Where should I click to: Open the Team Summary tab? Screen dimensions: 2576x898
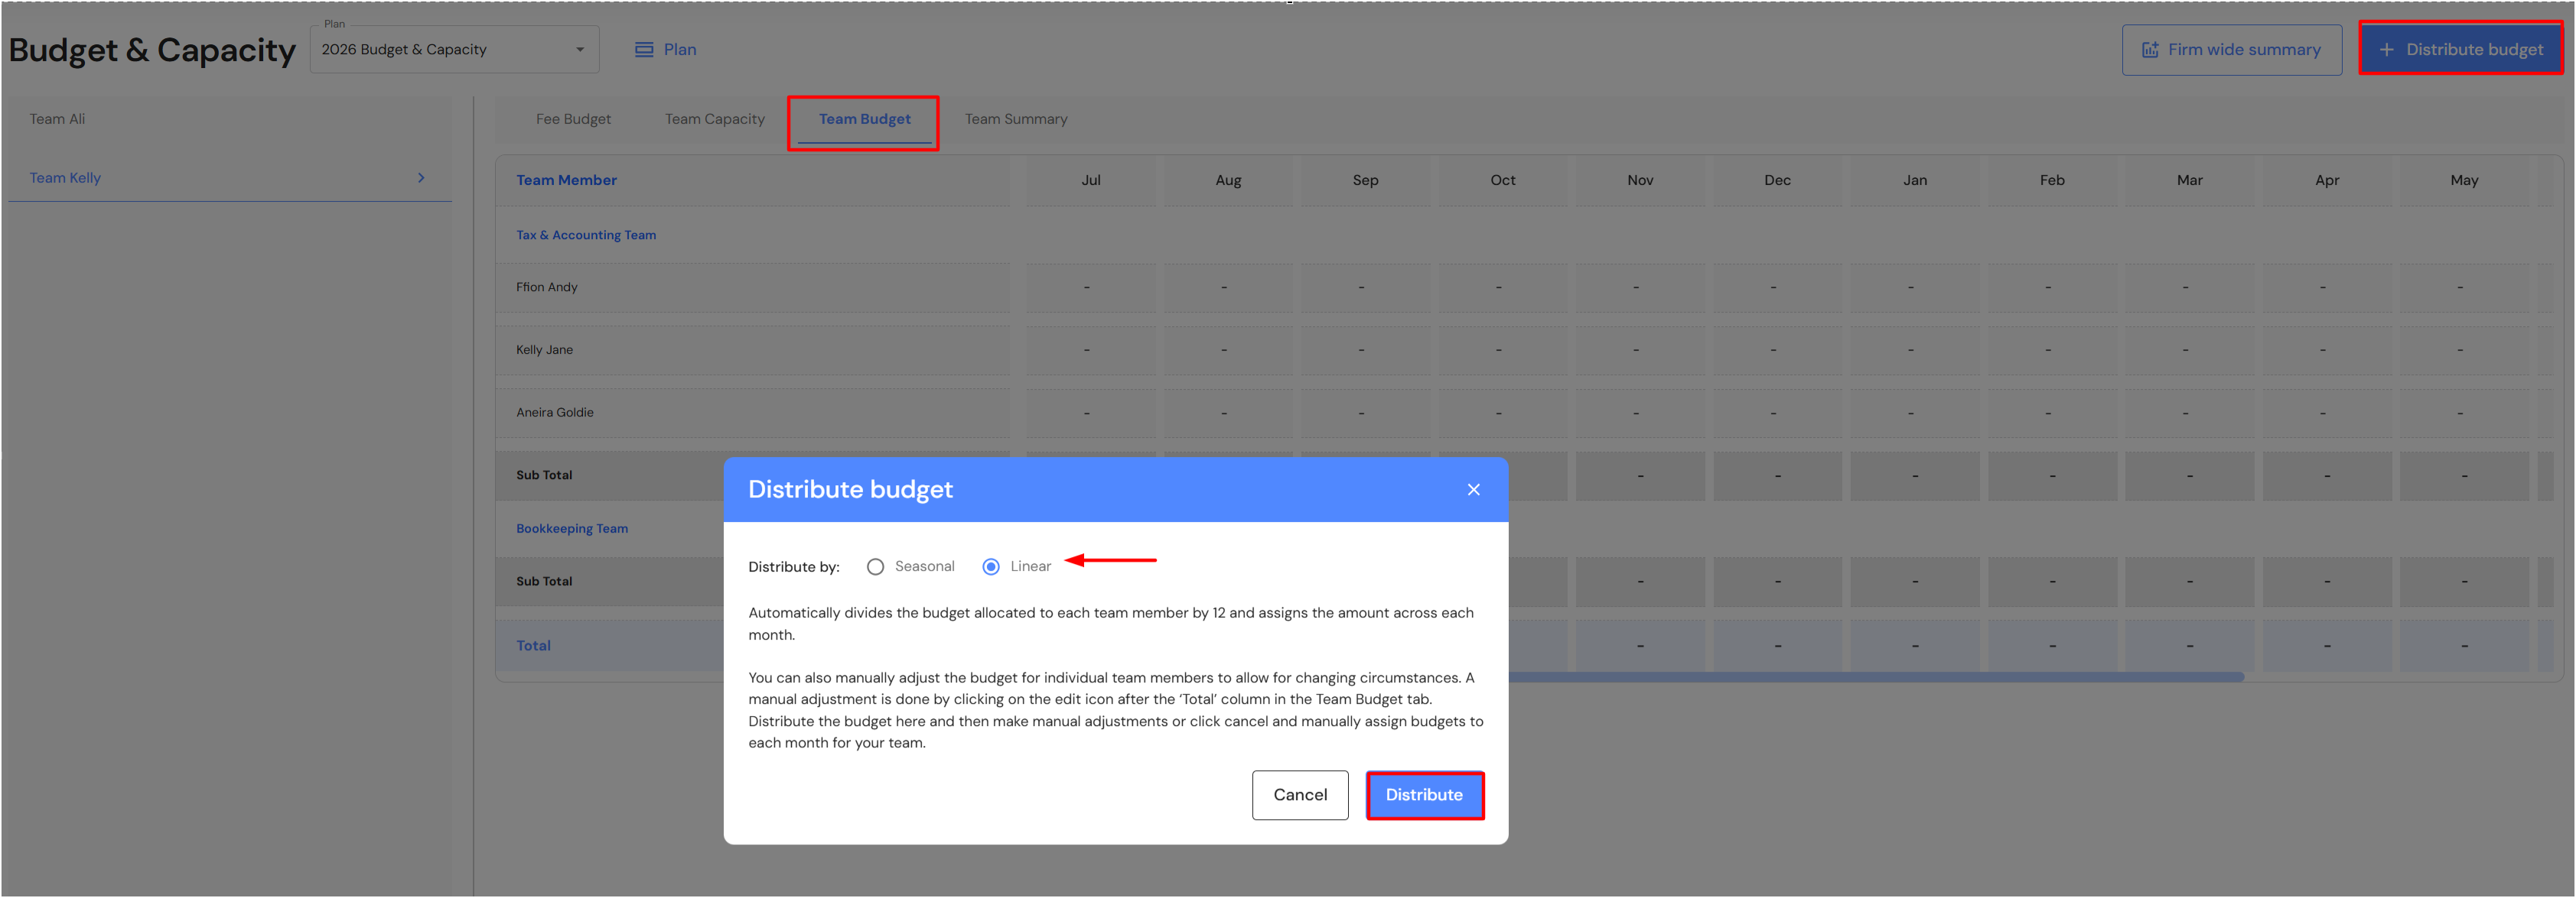coord(1015,119)
